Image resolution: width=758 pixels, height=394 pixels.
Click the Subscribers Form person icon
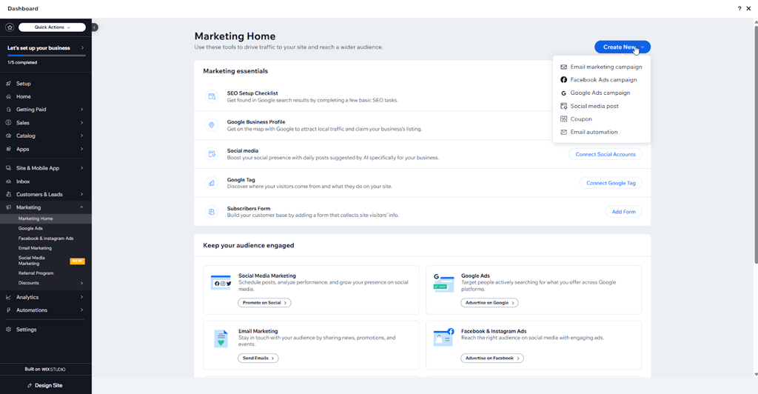[x=211, y=212]
